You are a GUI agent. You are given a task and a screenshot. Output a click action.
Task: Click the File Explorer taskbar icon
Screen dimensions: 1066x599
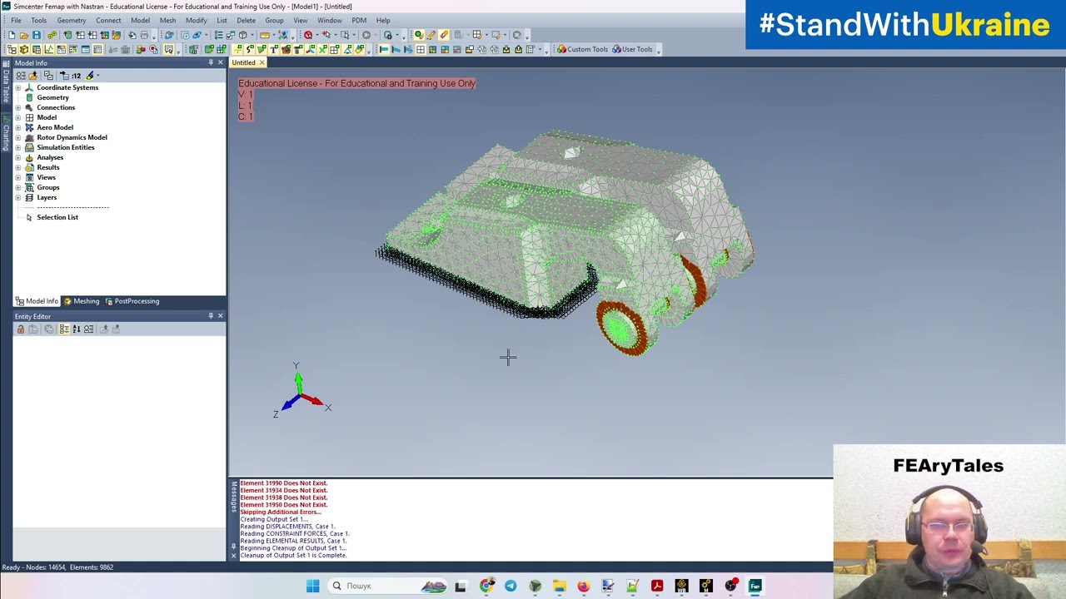(x=559, y=586)
